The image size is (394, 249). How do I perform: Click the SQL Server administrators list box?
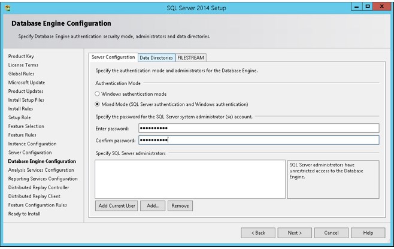coord(190,179)
